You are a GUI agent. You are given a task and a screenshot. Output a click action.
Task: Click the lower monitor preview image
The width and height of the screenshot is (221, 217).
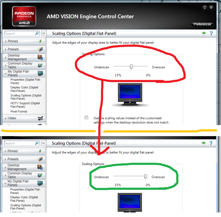click(130, 202)
